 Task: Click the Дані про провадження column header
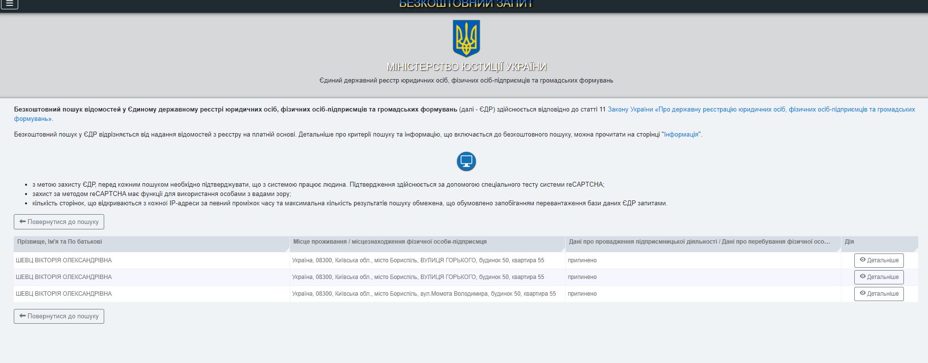point(699,242)
